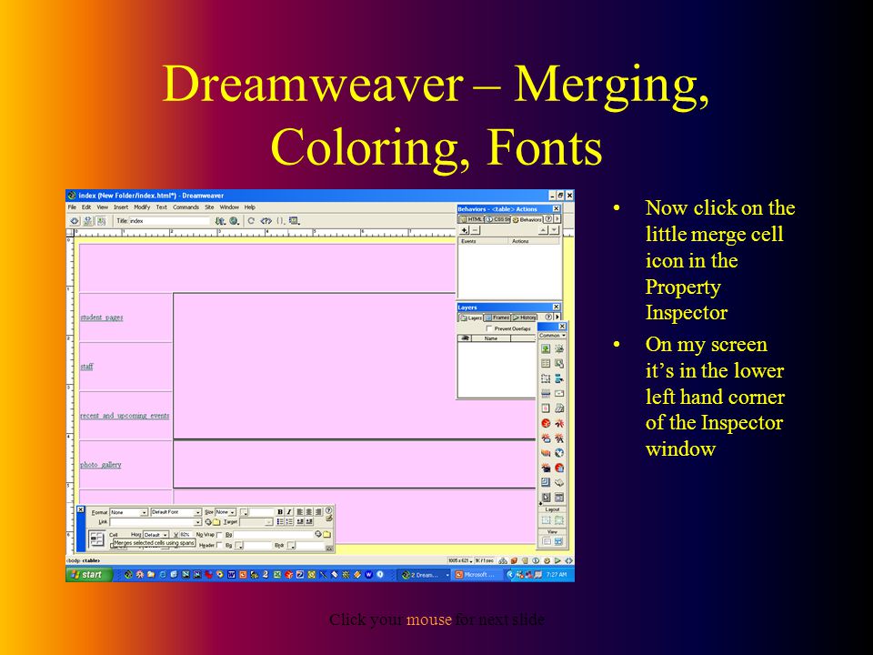This screenshot has width=873, height=655.
Task: Click the Insert Image icon in Common panel
Action: [x=546, y=349]
